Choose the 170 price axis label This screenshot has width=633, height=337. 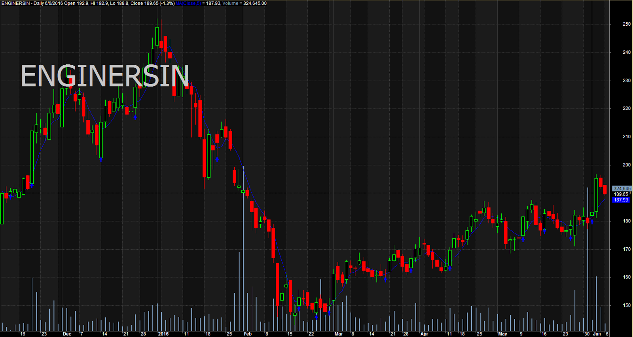(627, 249)
